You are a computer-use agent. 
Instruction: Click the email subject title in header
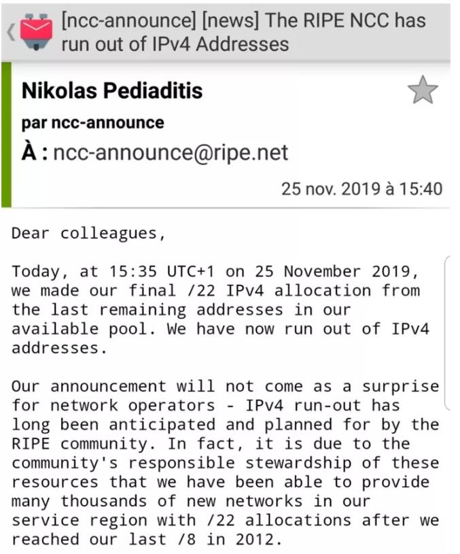(x=243, y=32)
